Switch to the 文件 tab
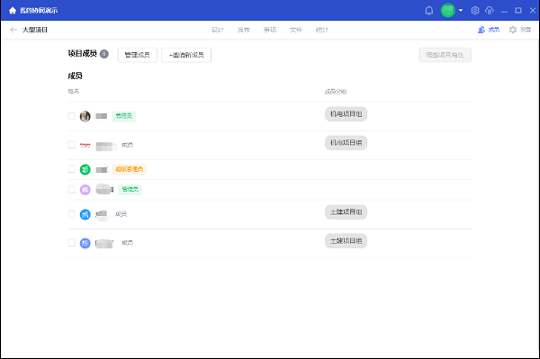 tap(296, 30)
